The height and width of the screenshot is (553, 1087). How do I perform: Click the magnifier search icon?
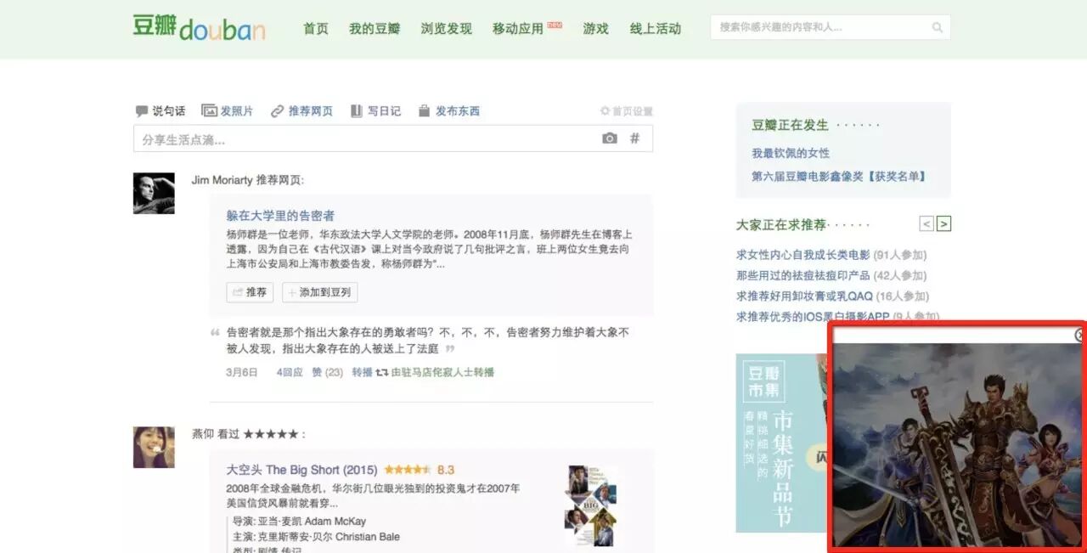[x=938, y=27]
